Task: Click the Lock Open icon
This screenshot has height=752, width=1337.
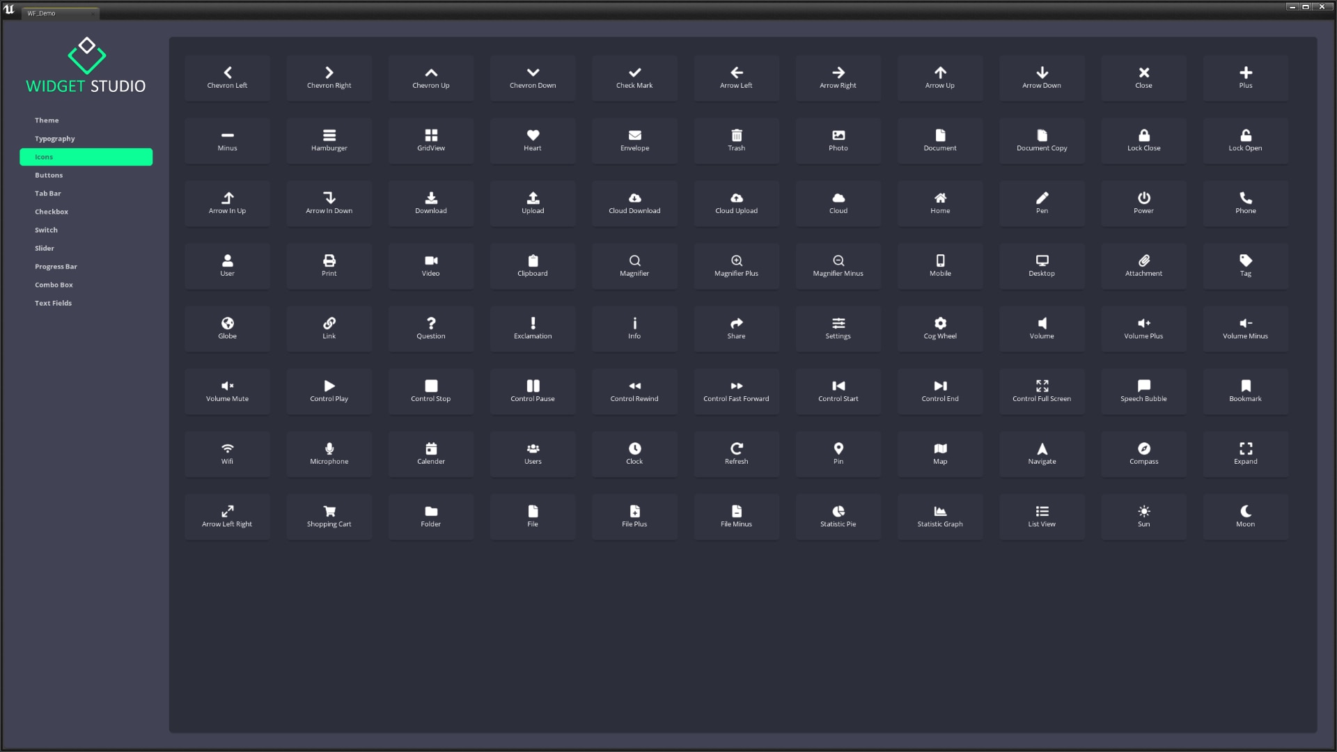Action: click(x=1244, y=140)
